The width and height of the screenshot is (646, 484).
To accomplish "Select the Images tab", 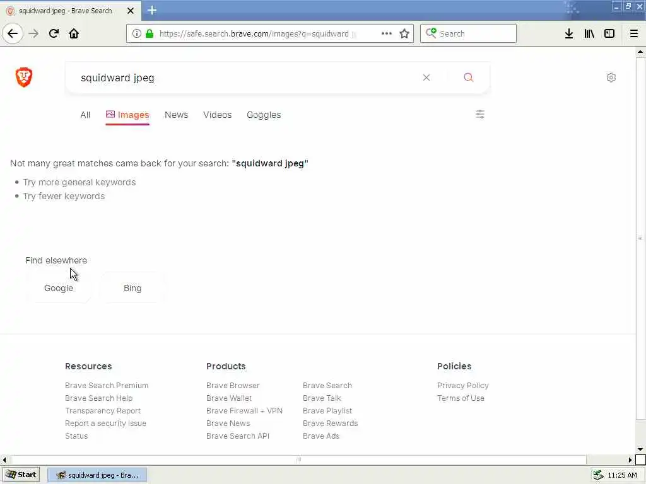I will coord(127,115).
